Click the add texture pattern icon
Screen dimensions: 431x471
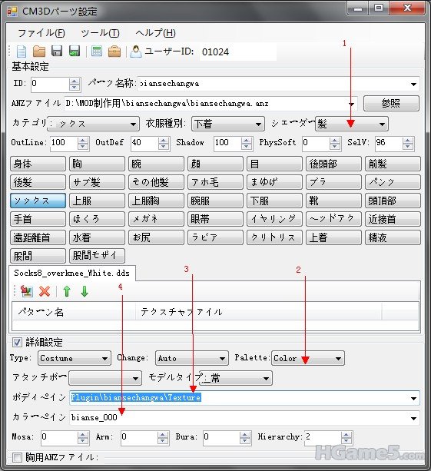27,291
